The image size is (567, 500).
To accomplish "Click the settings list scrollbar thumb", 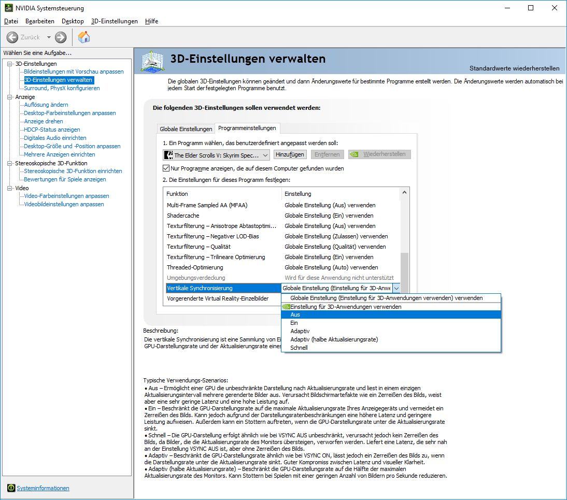I will 404,273.
